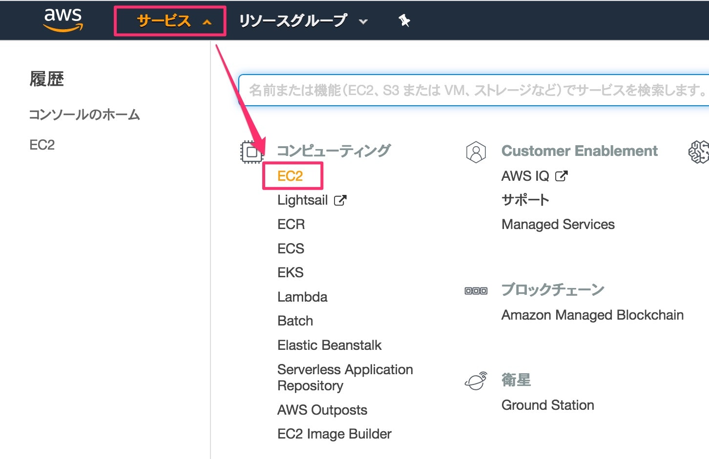Image resolution: width=709 pixels, height=459 pixels.
Task: Choose the Batch service
Action: point(295,321)
